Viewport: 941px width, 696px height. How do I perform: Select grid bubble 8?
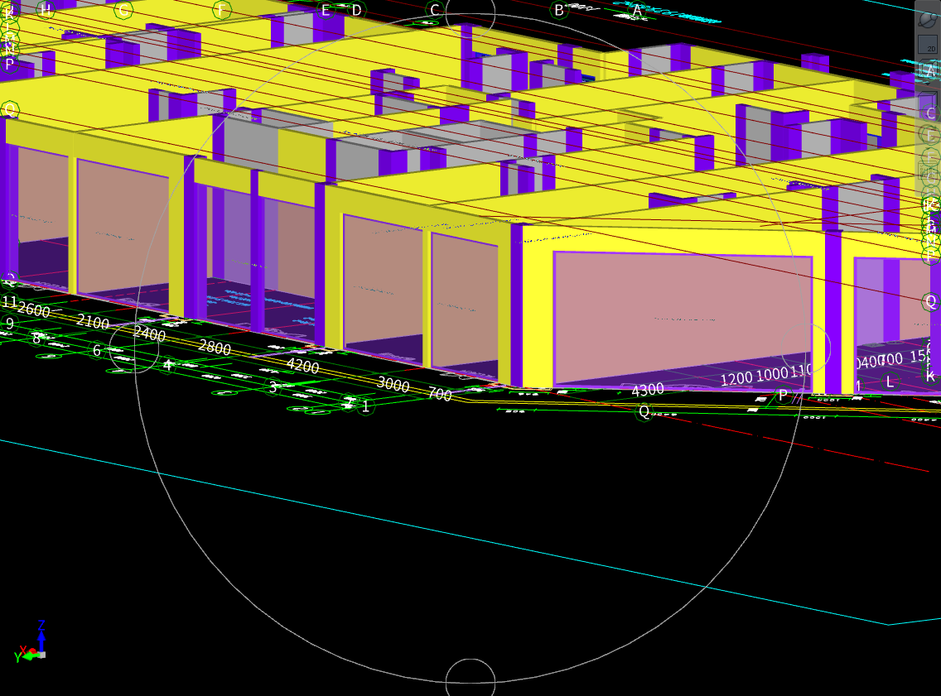[x=36, y=338]
